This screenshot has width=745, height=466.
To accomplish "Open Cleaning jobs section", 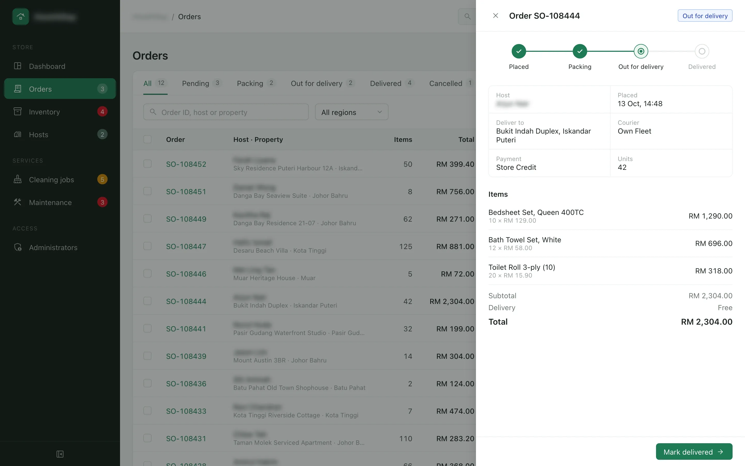I will pyautogui.click(x=60, y=179).
